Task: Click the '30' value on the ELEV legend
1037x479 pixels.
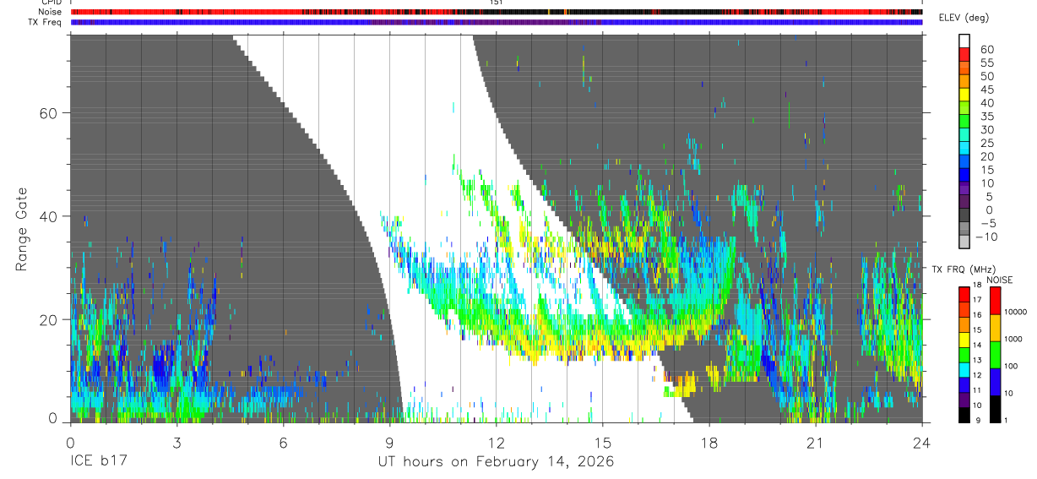Action: (x=986, y=129)
